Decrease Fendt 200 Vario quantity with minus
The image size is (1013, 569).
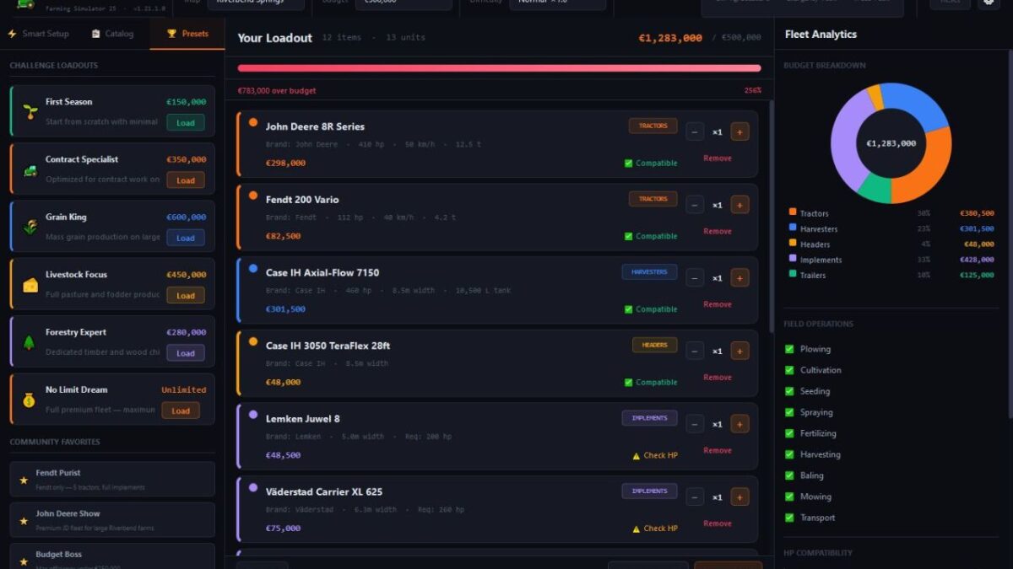coord(695,205)
